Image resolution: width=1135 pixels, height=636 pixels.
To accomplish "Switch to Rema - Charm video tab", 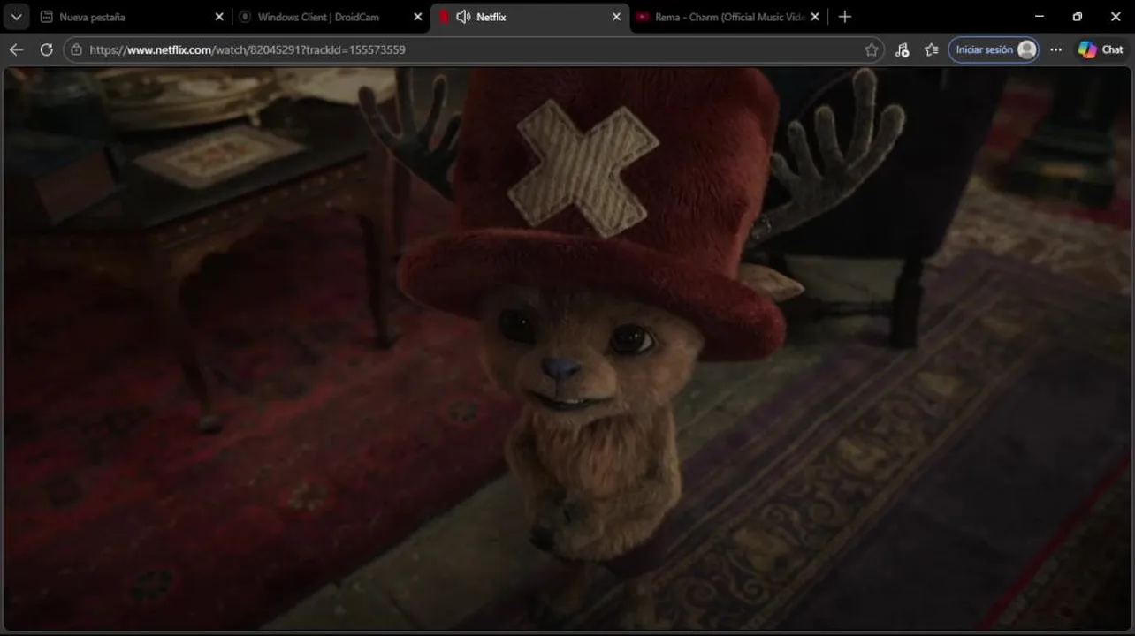I will pyautogui.click(x=729, y=17).
